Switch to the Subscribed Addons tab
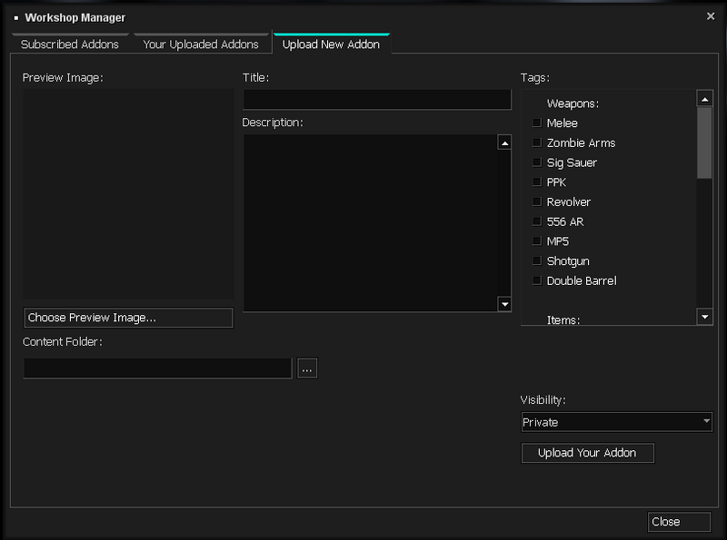 (x=70, y=42)
